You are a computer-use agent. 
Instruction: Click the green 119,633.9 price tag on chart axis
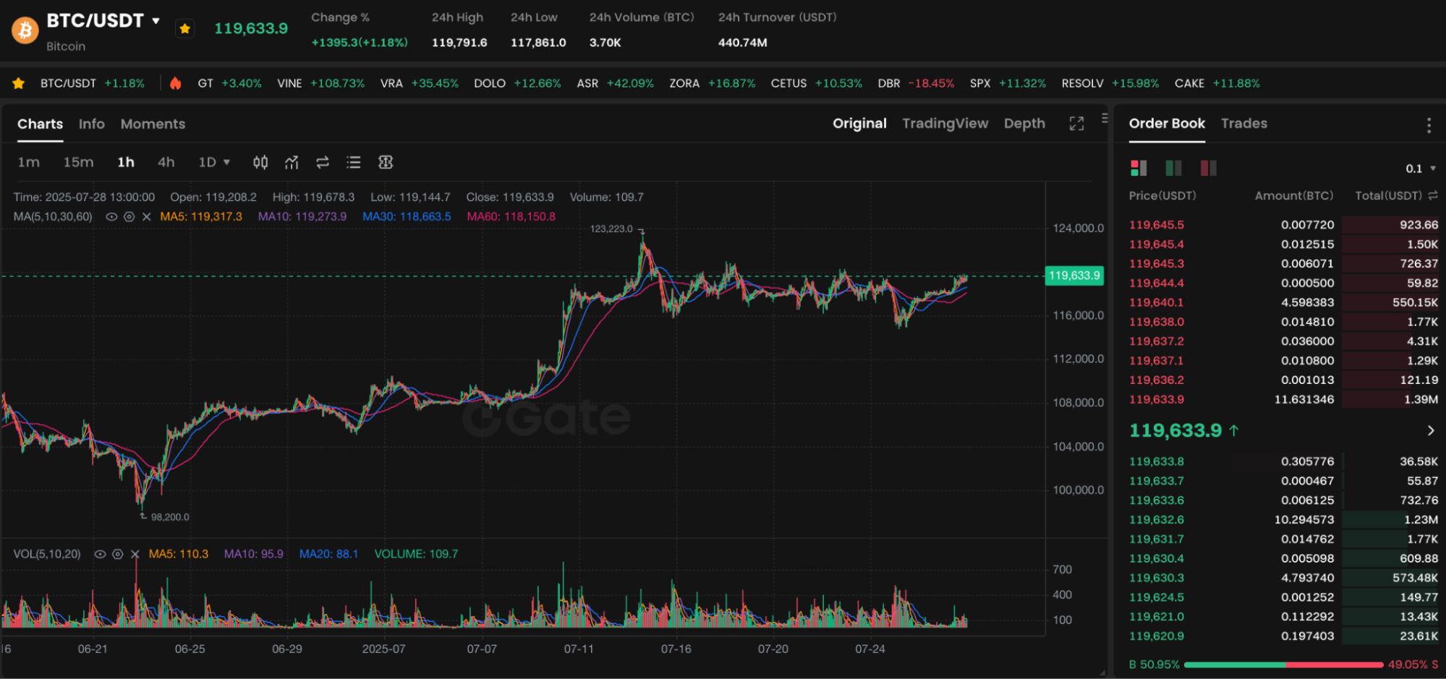[1074, 276]
